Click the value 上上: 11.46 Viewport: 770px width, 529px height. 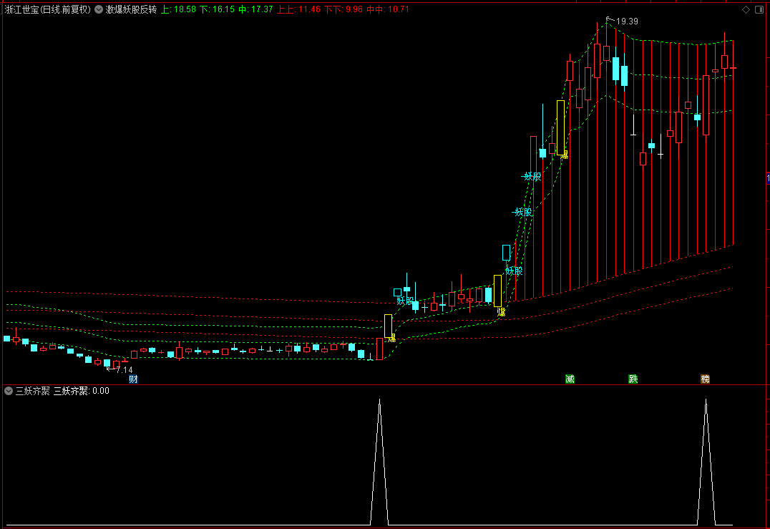click(298, 9)
